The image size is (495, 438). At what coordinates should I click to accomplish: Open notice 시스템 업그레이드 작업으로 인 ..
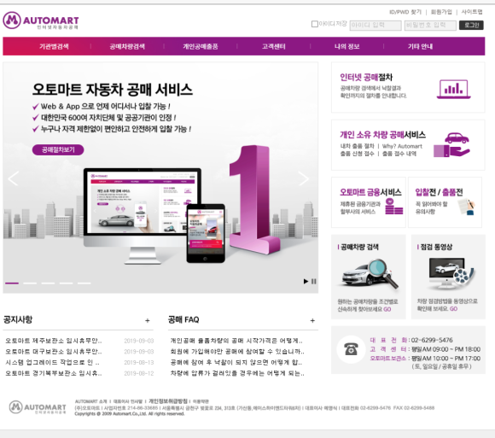coord(52,362)
